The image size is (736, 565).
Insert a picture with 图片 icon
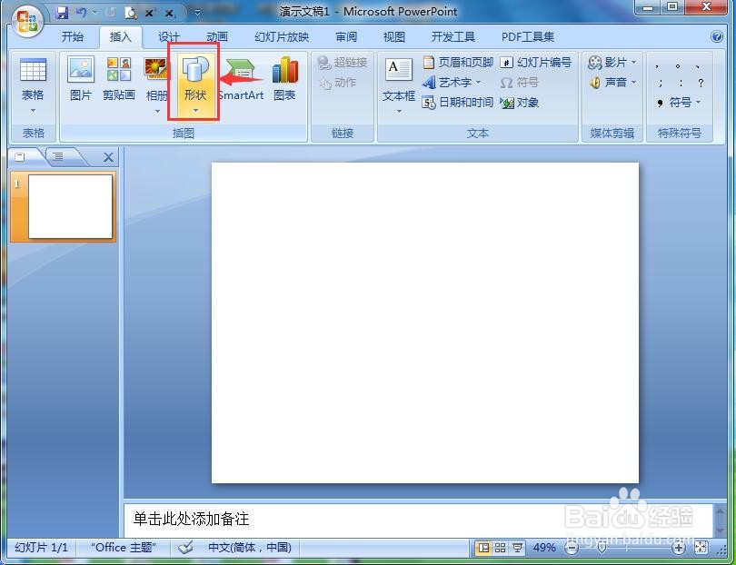pos(81,78)
